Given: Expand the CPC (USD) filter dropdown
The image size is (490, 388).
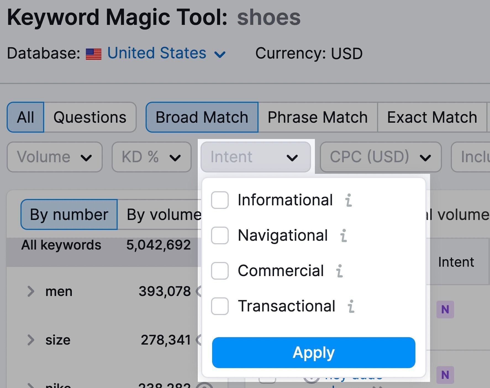Looking at the screenshot, I should click(380, 157).
